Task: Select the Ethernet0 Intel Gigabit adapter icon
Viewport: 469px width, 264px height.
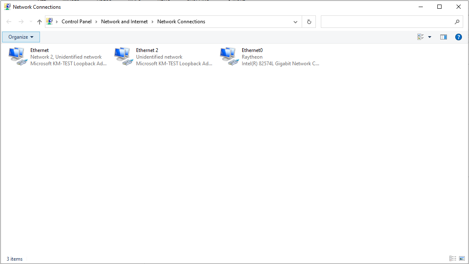Action: point(228,57)
